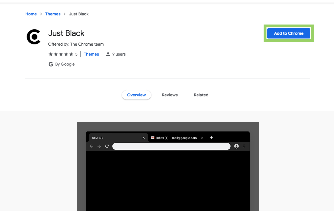
Task: Click the Gmail envelope icon on the Inbox tab
Action: point(152,137)
